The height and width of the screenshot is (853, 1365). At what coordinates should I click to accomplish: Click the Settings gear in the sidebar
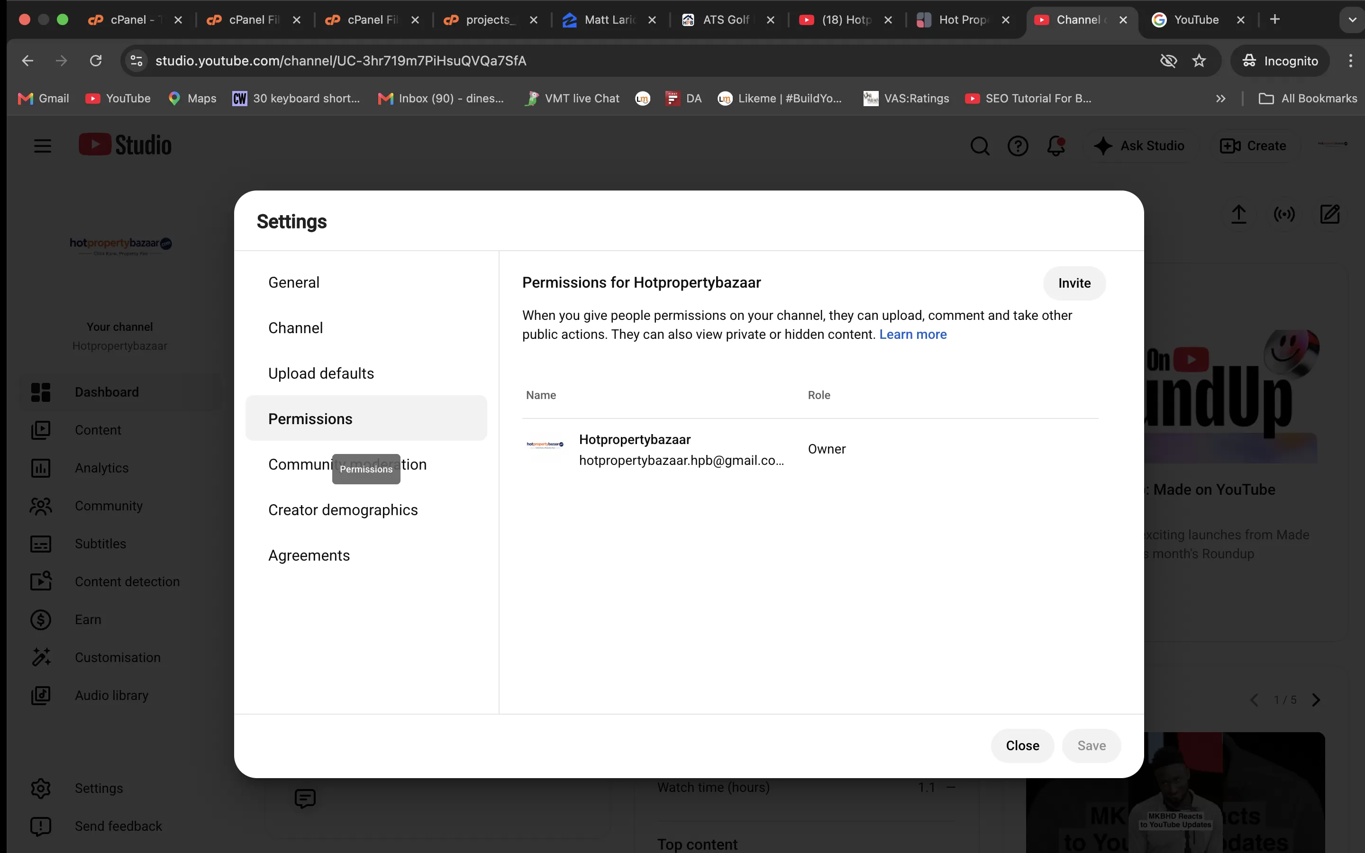(x=41, y=788)
